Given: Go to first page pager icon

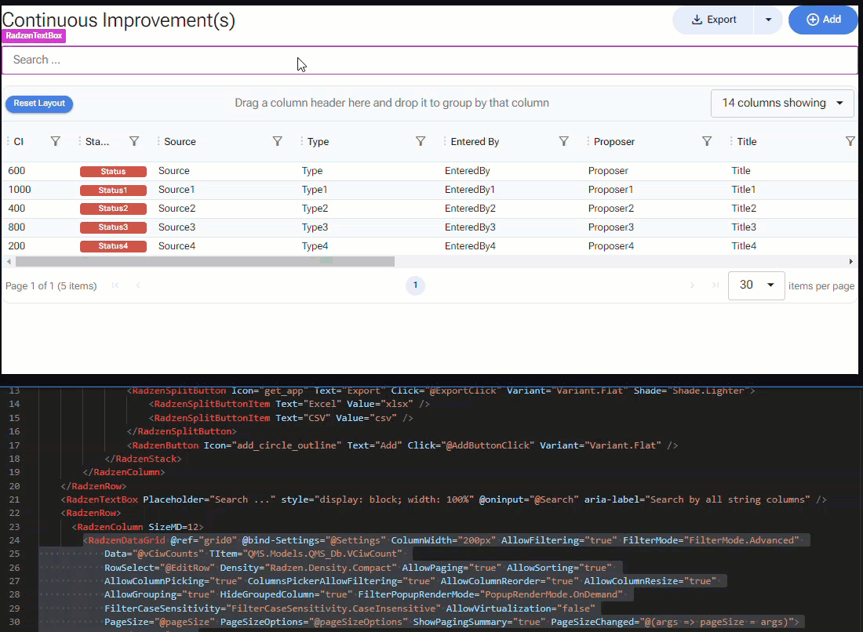Looking at the screenshot, I should (x=115, y=285).
